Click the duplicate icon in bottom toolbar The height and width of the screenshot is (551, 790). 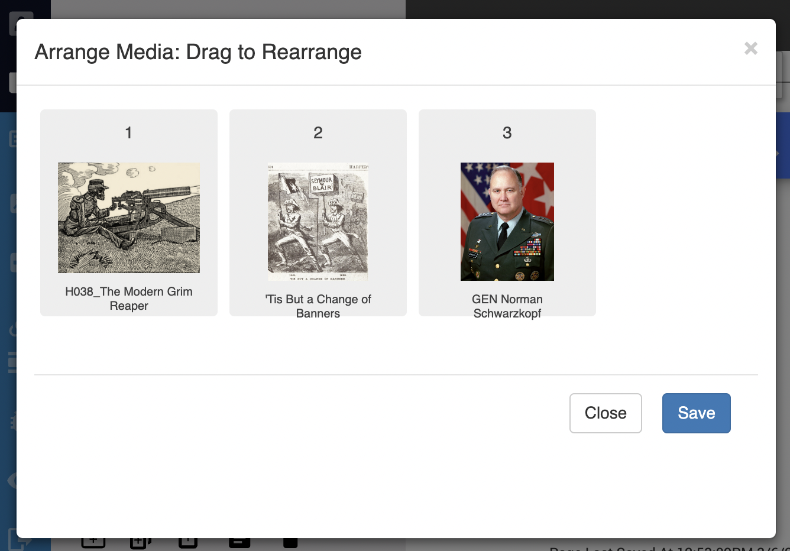pos(140,542)
